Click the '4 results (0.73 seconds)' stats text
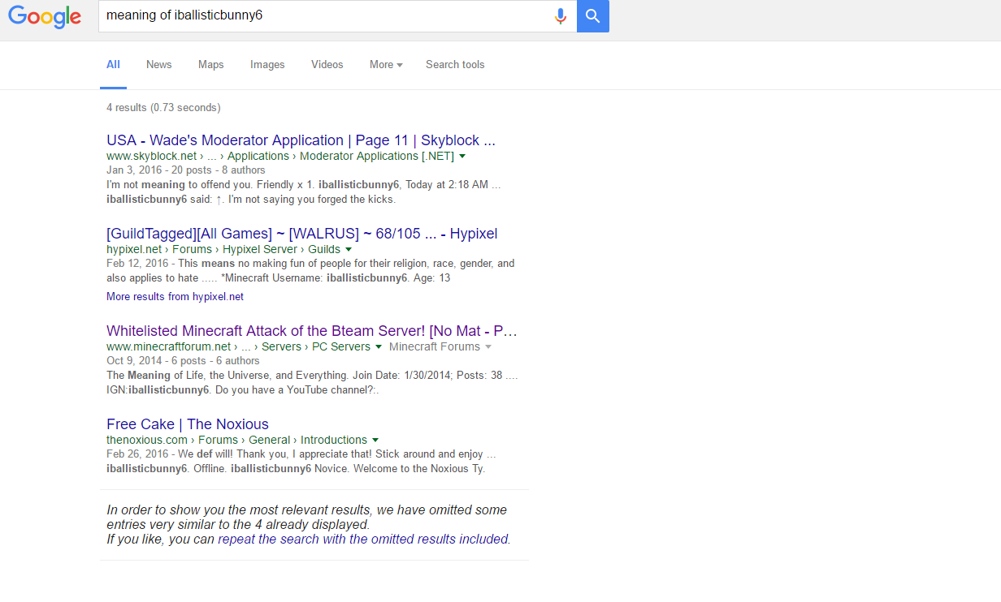 pos(163,107)
